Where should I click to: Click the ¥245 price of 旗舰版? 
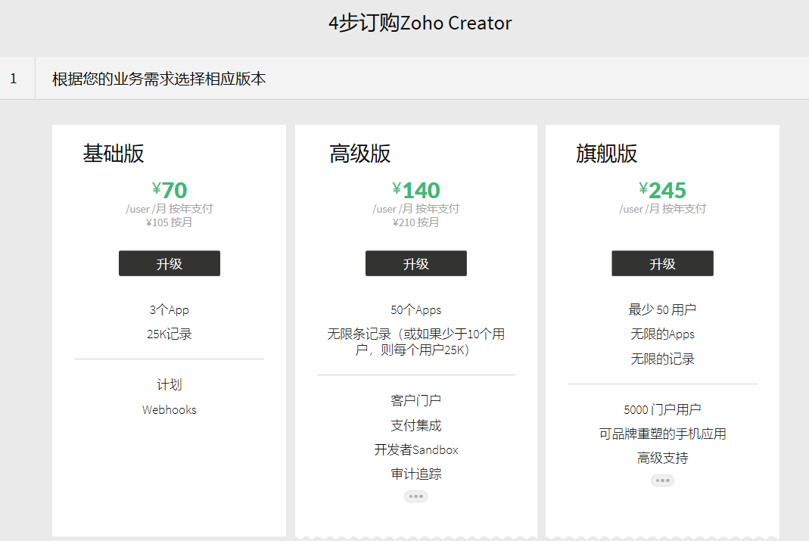pyautogui.click(x=662, y=190)
